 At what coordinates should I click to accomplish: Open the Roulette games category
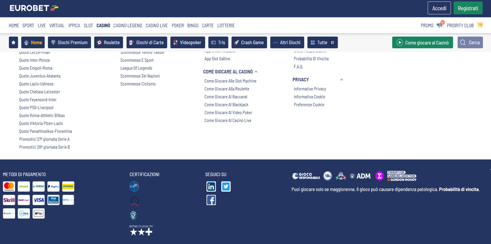[x=109, y=42]
